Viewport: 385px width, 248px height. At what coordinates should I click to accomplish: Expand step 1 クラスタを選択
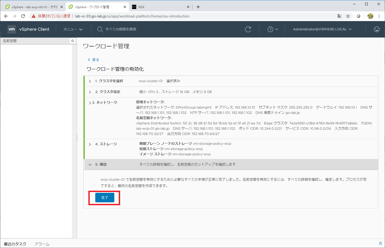[90, 81]
